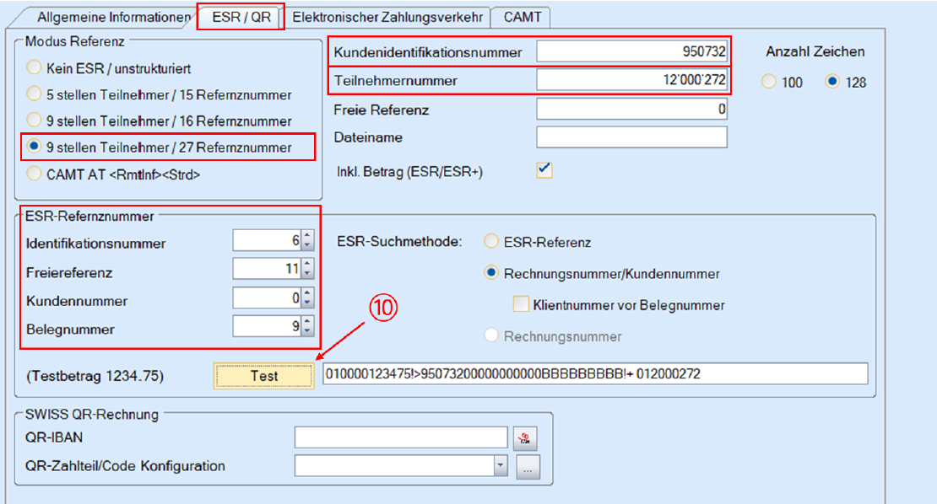The height and width of the screenshot is (504, 937).
Task: Click the Belegnummer value field
Action: [267, 326]
